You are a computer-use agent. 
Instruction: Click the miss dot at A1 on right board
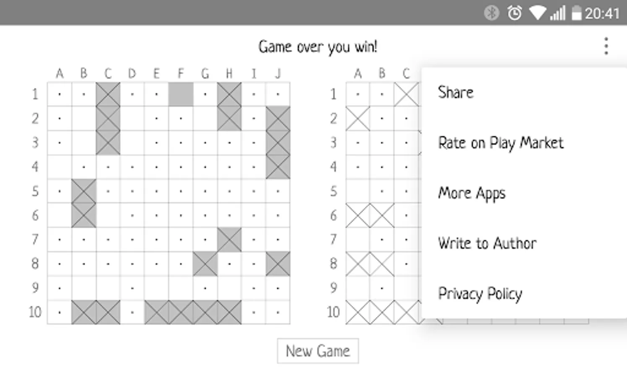pyautogui.click(x=358, y=94)
